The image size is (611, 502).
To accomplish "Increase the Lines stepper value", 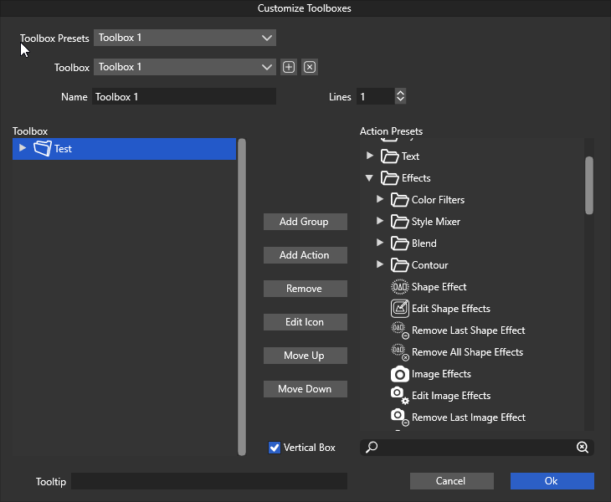I will coord(400,93).
